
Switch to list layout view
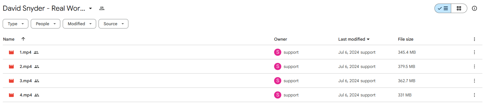tap(443, 8)
